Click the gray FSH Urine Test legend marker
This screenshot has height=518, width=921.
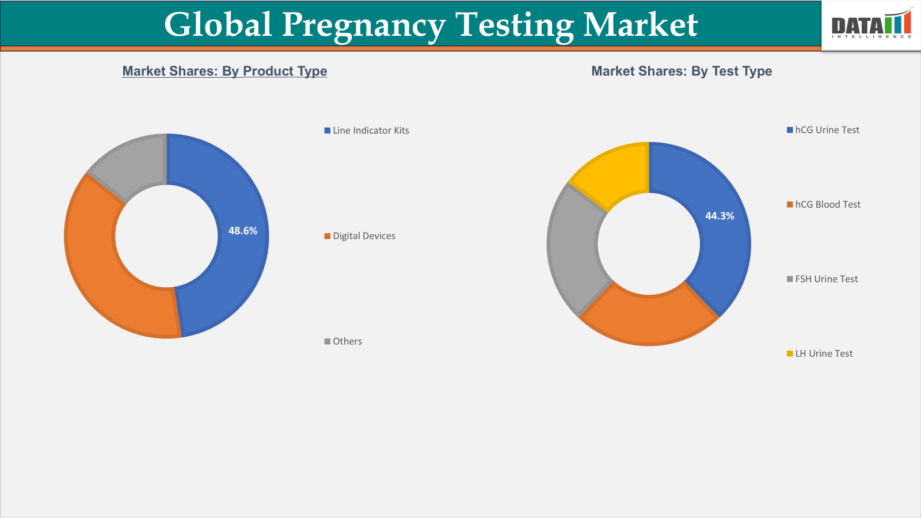coord(790,279)
